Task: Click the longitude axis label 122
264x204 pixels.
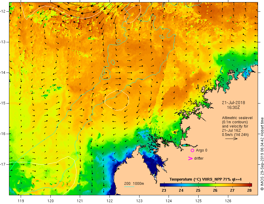Action: [x=109, y=201]
